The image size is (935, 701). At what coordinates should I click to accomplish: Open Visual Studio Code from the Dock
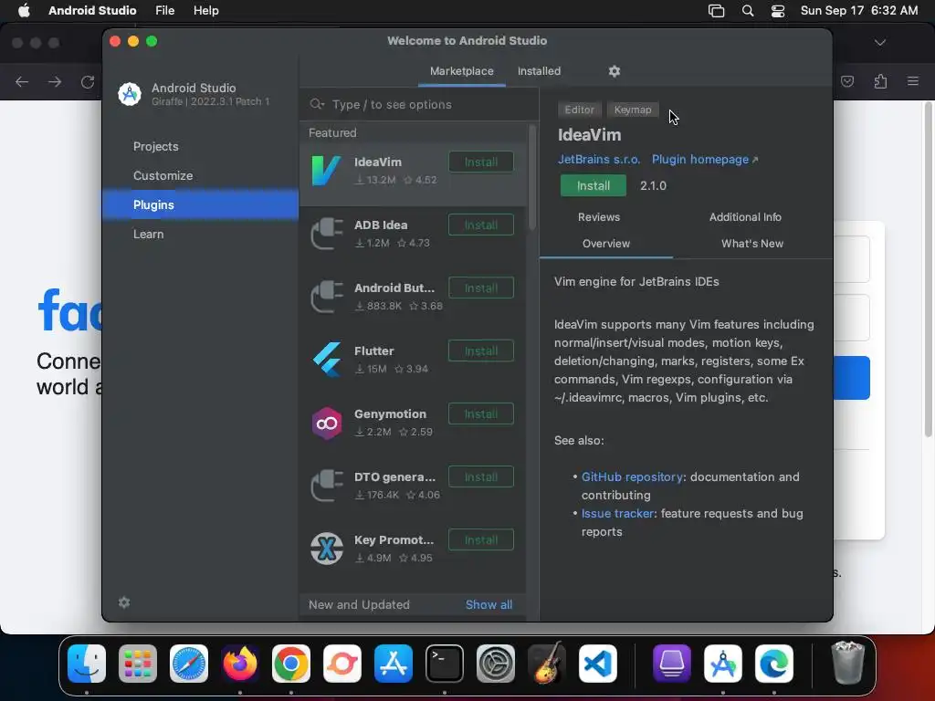point(598,664)
